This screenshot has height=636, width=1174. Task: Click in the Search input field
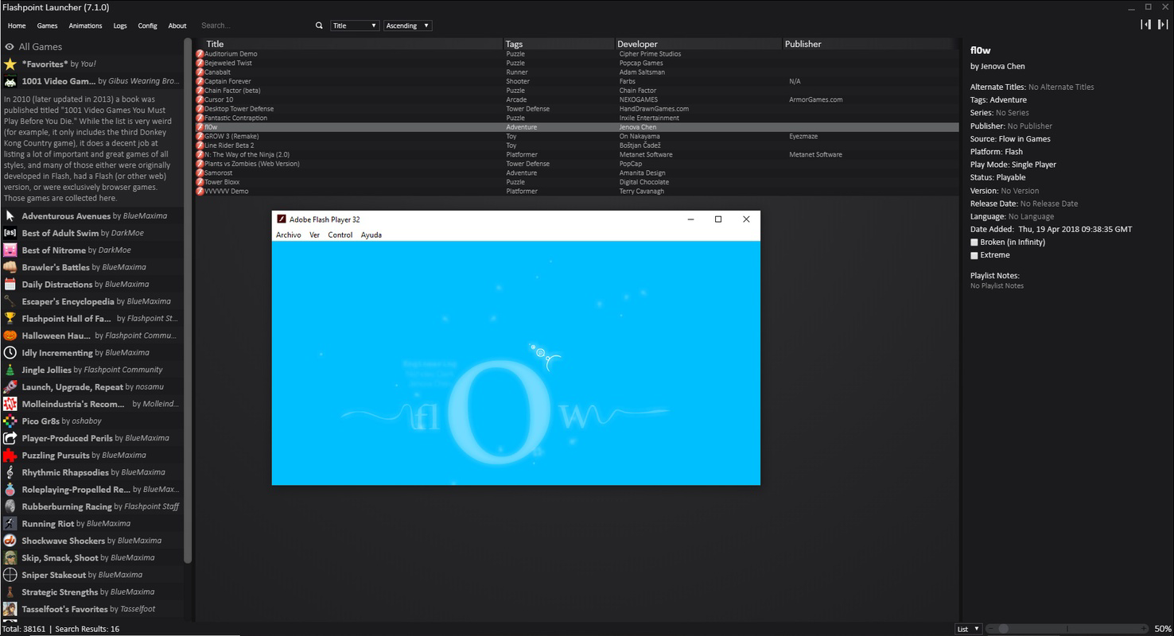coord(255,25)
